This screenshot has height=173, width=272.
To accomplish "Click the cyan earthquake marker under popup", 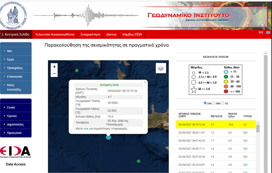I will (x=108, y=137).
